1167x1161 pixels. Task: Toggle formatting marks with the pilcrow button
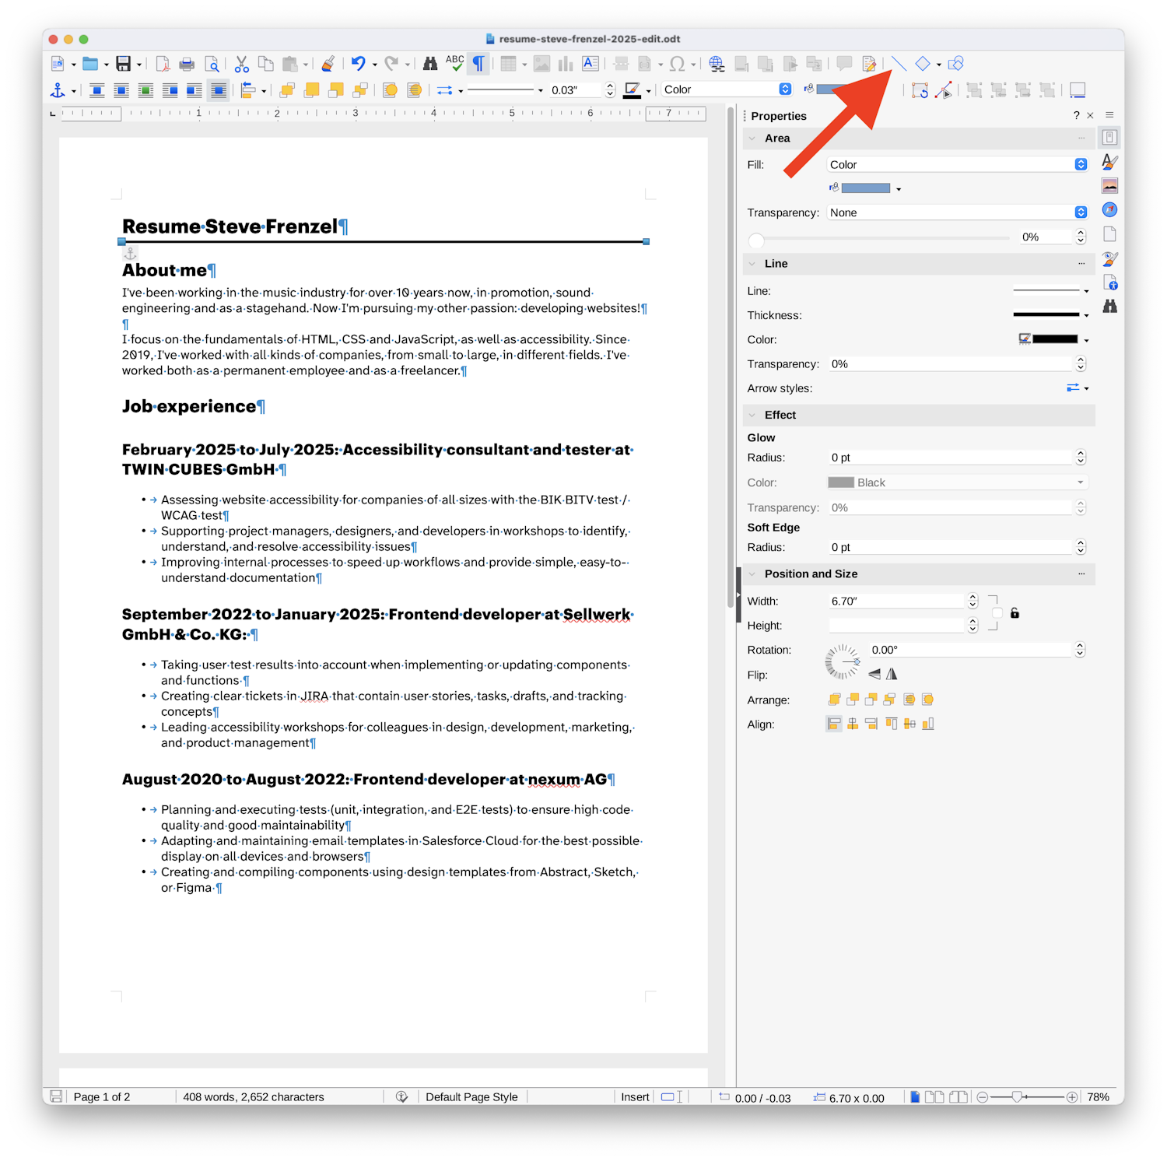478,64
